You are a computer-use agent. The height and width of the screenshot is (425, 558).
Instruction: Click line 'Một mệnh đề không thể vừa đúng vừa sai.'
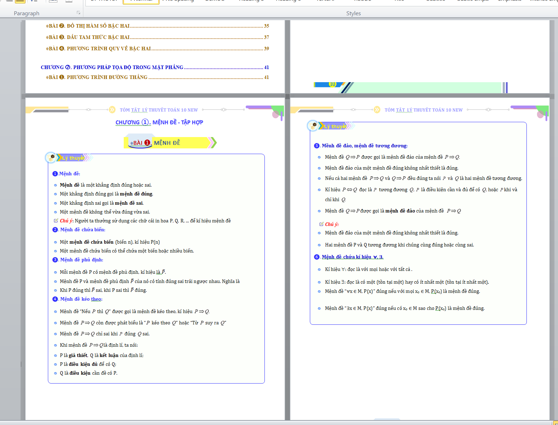point(105,212)
